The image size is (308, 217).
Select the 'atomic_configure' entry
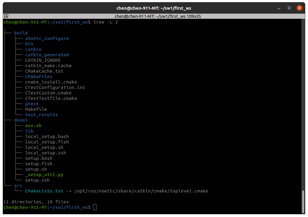click(47, 38)
